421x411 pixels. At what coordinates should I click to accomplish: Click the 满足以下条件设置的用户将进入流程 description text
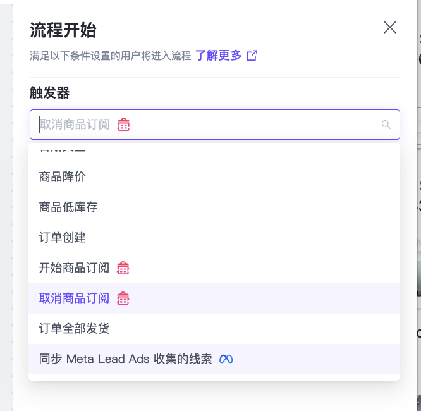point(110,56)
